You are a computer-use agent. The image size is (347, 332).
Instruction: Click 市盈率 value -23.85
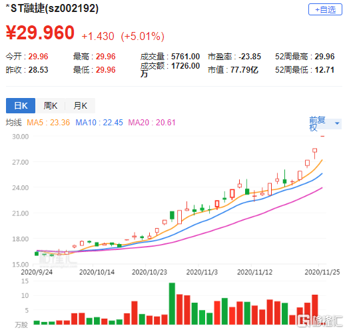(x=250, y=57)
